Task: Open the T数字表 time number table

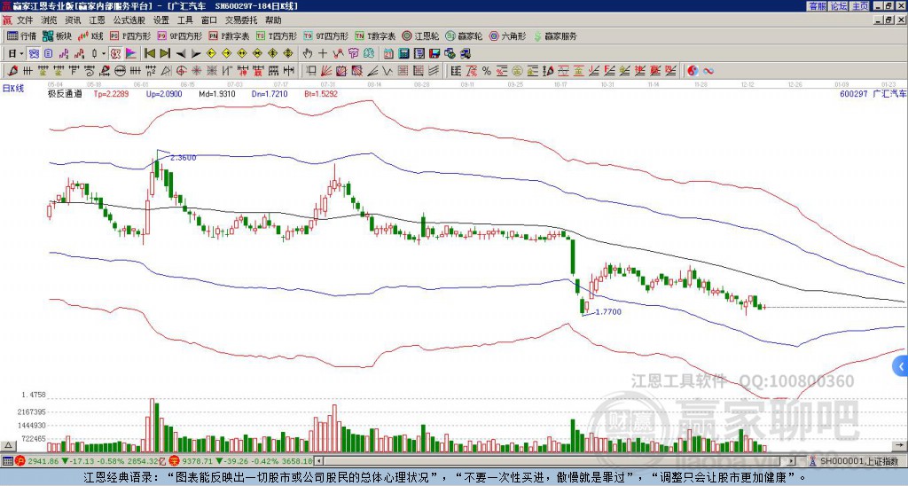Action: tap(375, 35)
